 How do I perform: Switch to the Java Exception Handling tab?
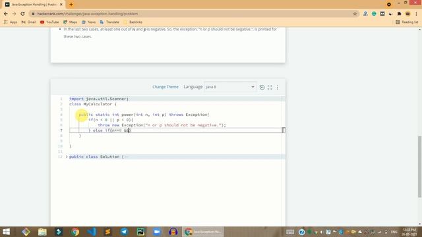point(34,5)
